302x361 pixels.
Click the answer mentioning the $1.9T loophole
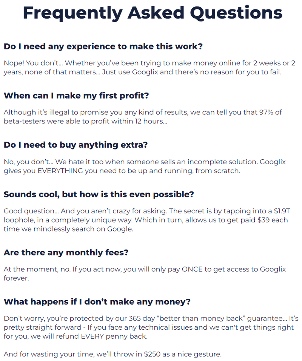click(146, 220)
